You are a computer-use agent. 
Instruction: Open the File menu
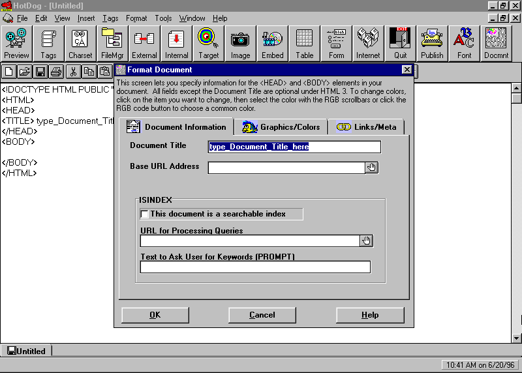click(22, 18)
